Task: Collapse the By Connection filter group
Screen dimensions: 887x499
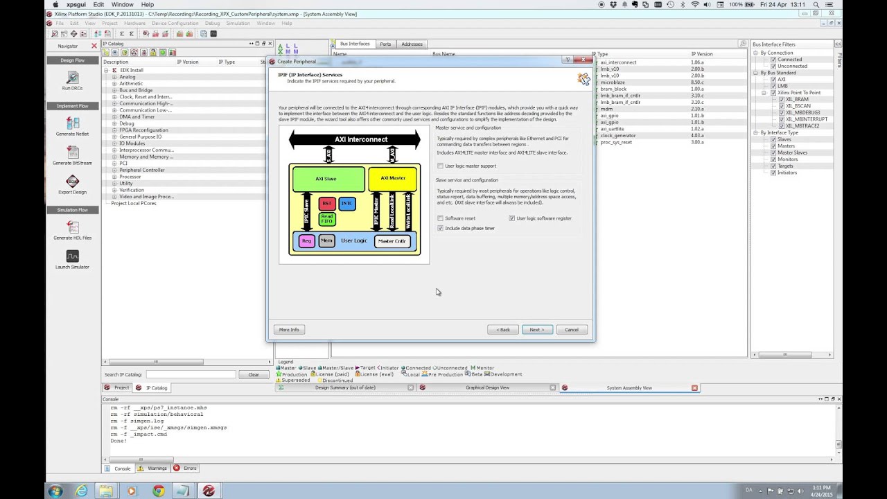Action: point(756,53)
